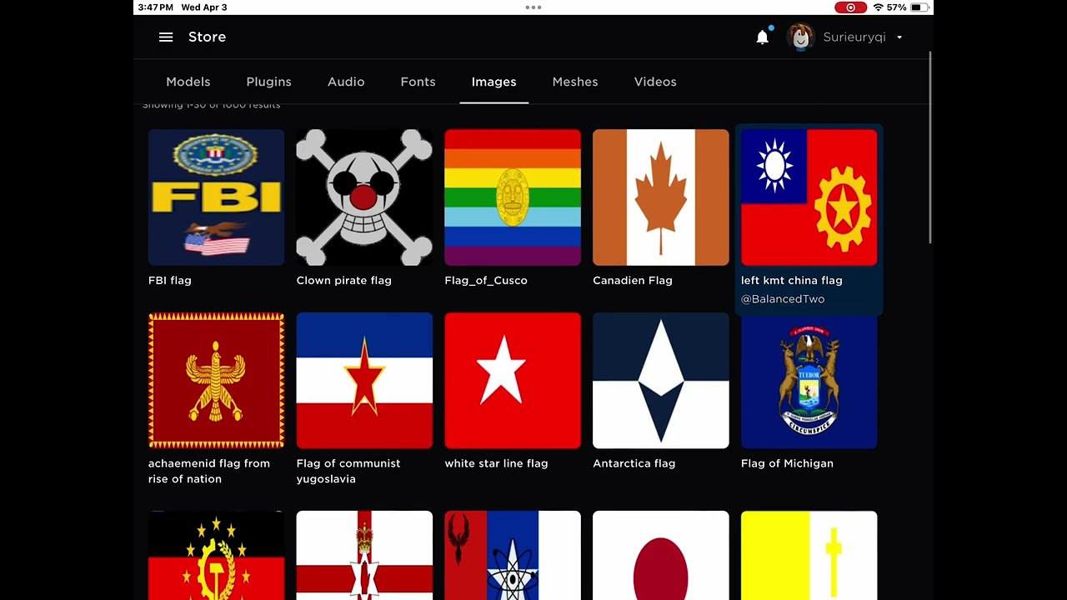This screenshot has width=1067, height=600.
Task: Tap the Wi-Fi status icon
Action: tap(878, 7)
